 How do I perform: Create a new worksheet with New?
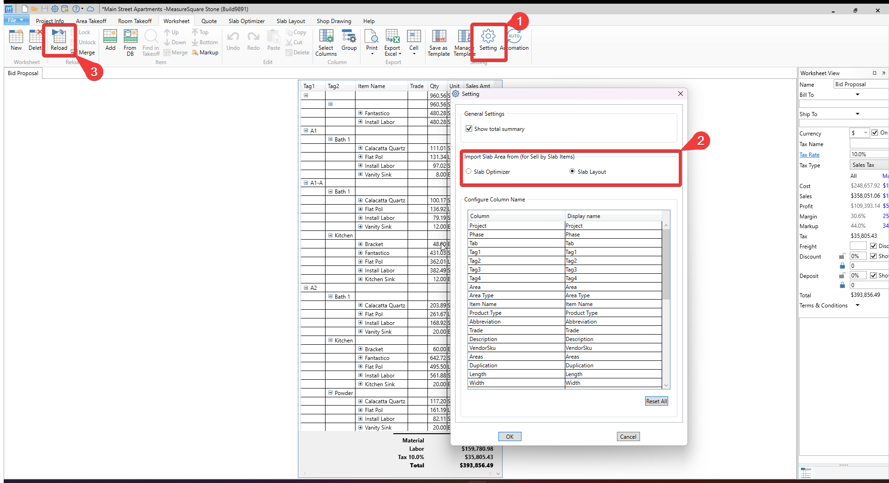point(16,40)
